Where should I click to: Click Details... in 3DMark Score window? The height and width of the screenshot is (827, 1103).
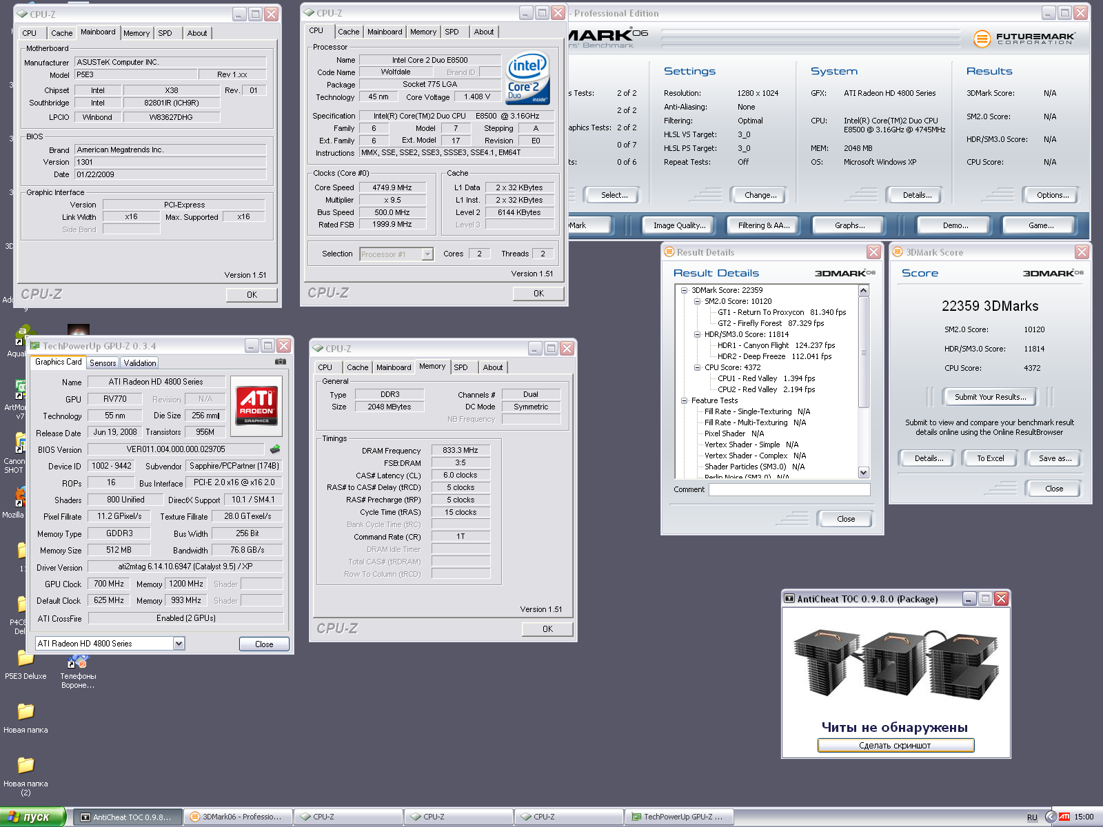click(929, 458)
